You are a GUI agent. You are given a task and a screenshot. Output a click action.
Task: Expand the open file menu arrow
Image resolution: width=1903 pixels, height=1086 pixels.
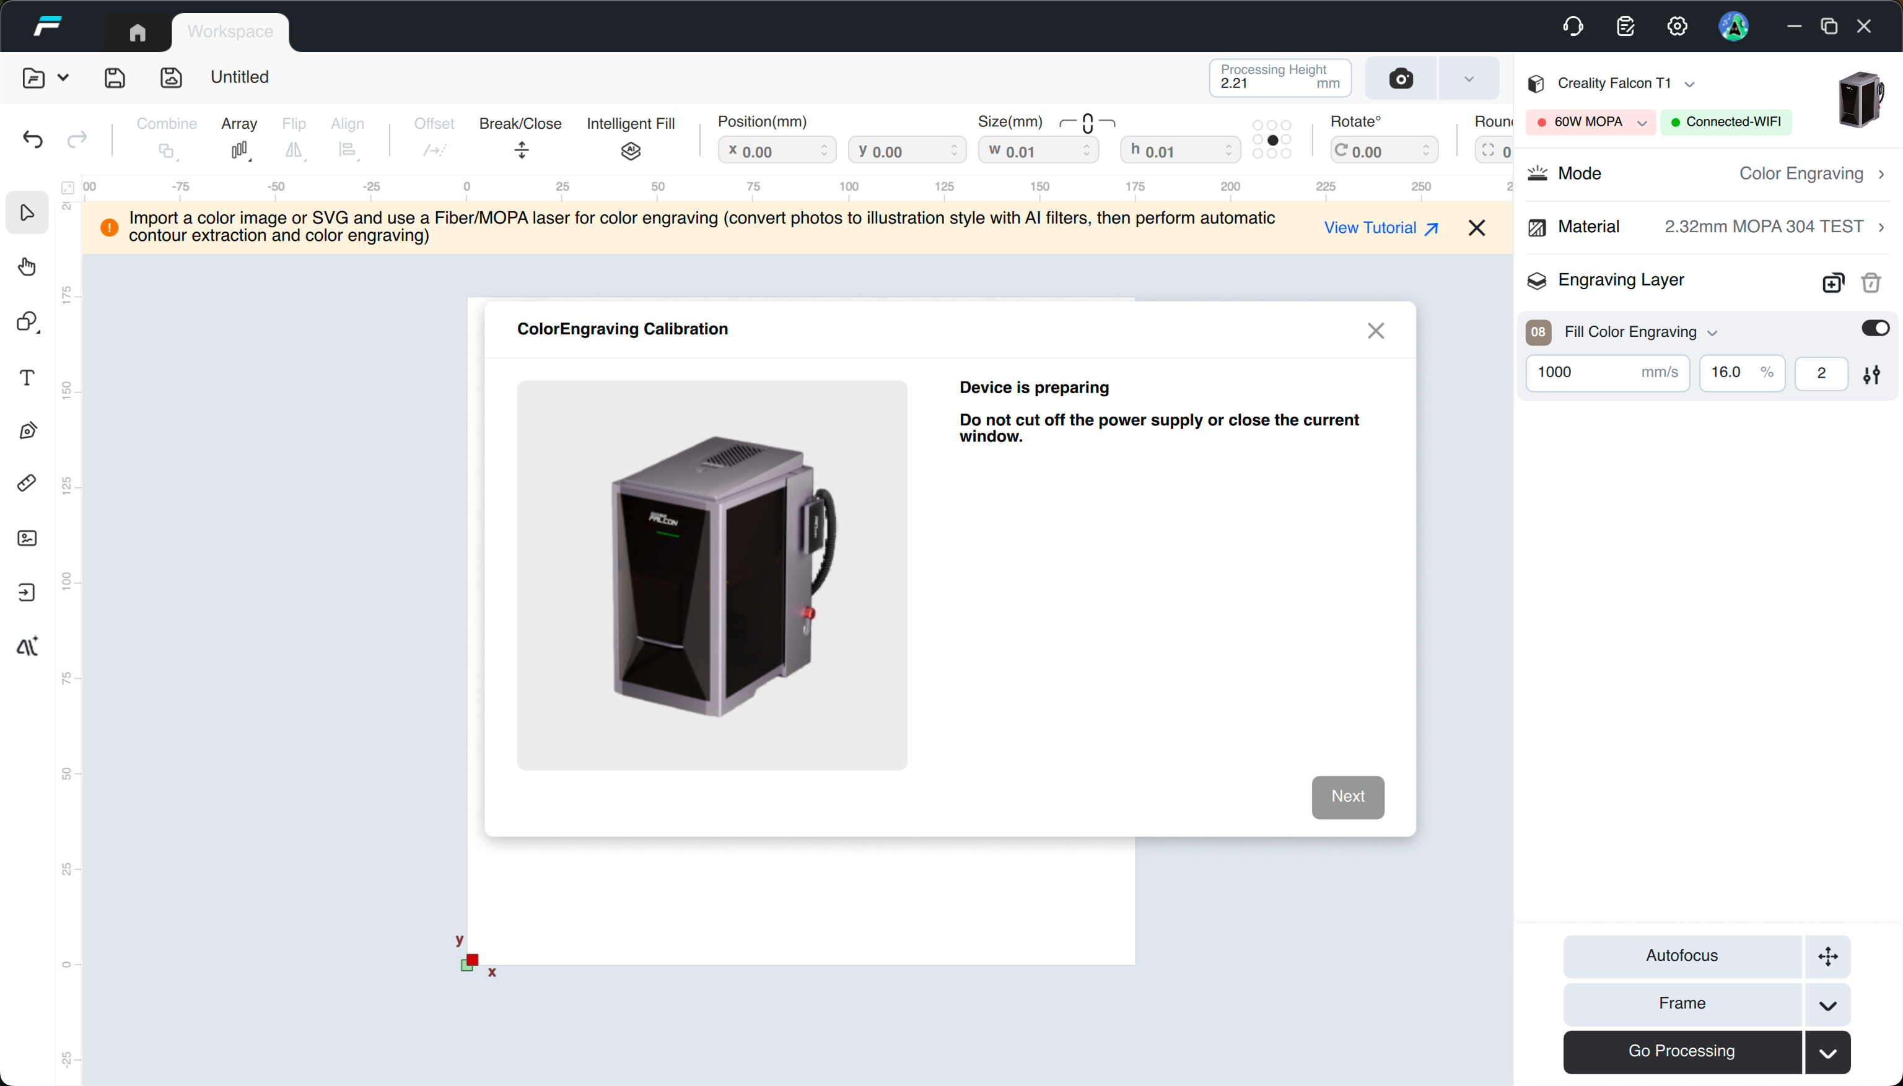[63, 77]
